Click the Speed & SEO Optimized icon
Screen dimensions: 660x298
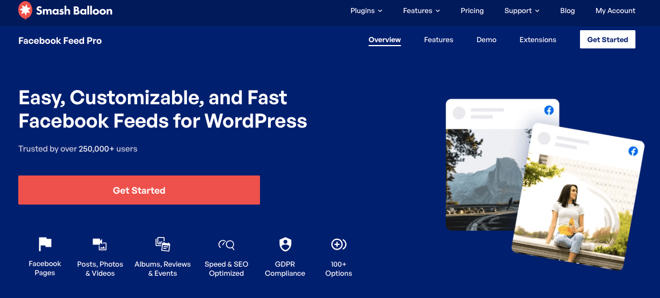(x=226, y=245)
